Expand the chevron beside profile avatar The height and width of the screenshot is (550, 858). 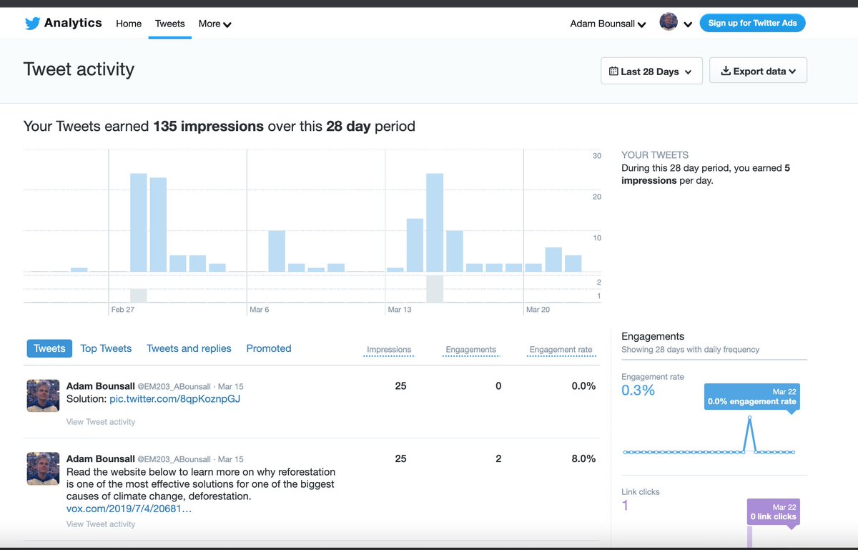[x=688, y=24]
